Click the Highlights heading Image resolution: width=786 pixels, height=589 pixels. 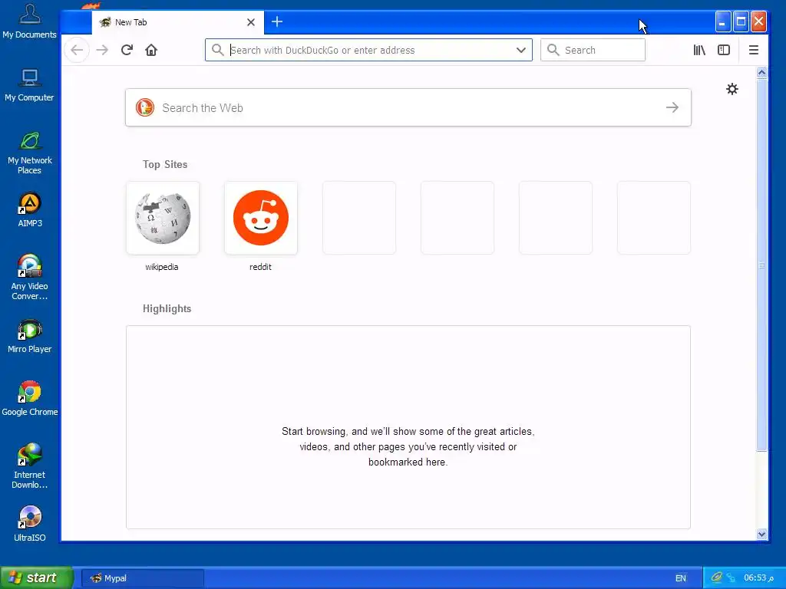pyautogui.click(x=167, y=308)
